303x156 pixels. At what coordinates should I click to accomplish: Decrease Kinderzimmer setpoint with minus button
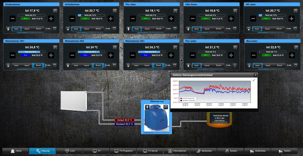point(12,19)
